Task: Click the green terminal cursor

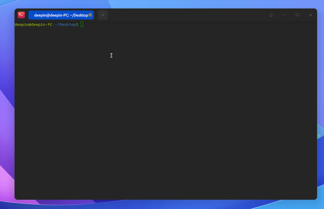Action: pyautogui.click(x=82, y=24)
